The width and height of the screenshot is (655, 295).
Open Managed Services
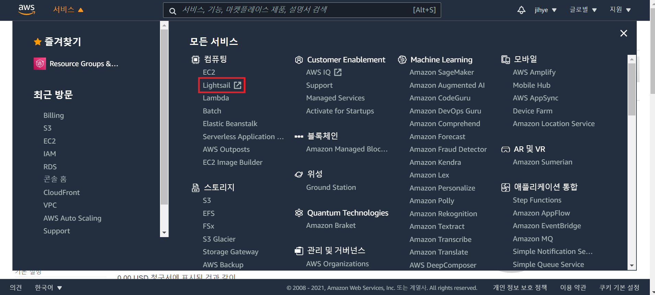tap(335, 98)
